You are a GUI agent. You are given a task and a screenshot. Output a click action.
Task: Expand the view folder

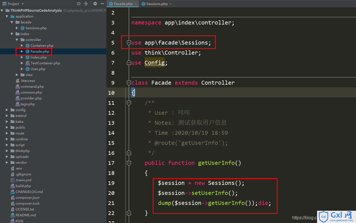17,75
